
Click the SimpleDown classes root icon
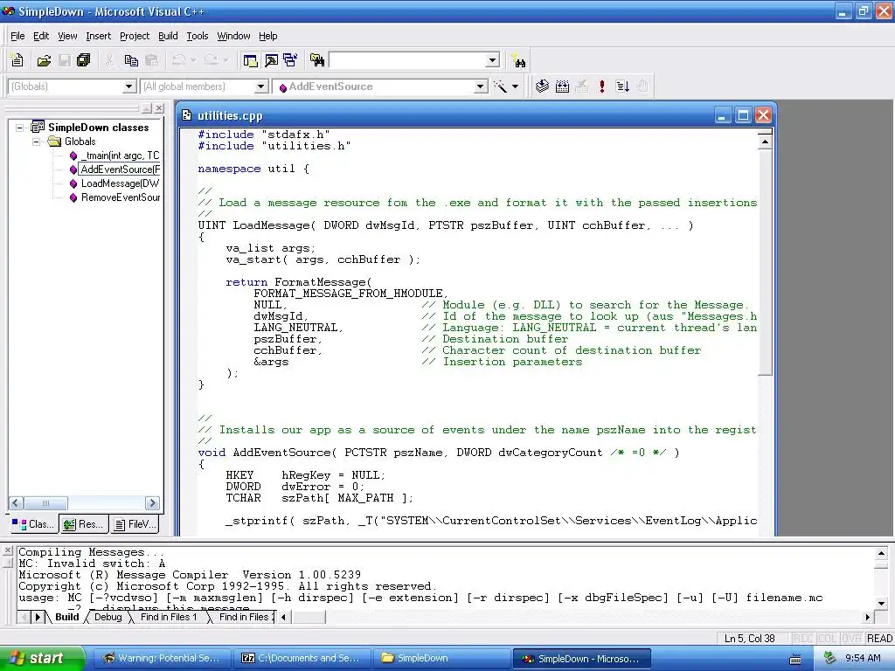pos(38,127)
